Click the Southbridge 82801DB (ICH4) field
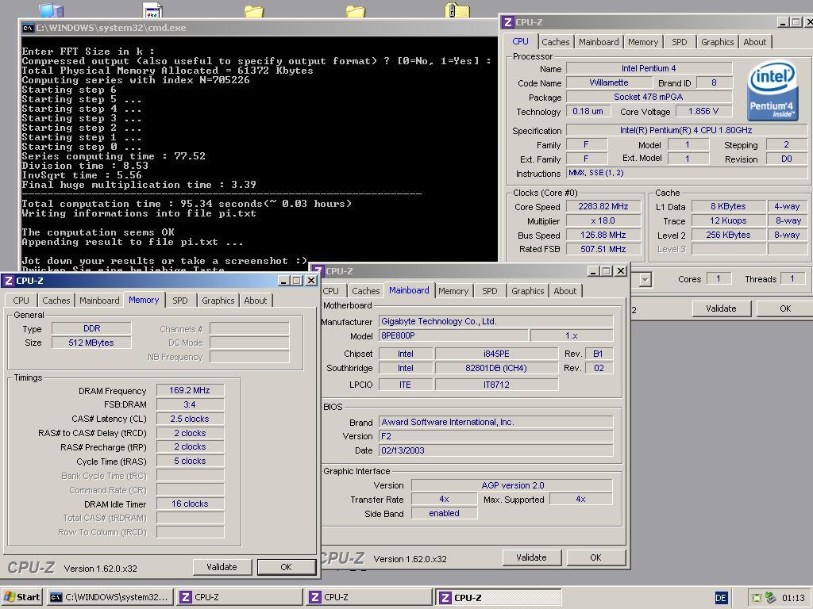Viewport: 813px width, 609px height. point(496,368)
